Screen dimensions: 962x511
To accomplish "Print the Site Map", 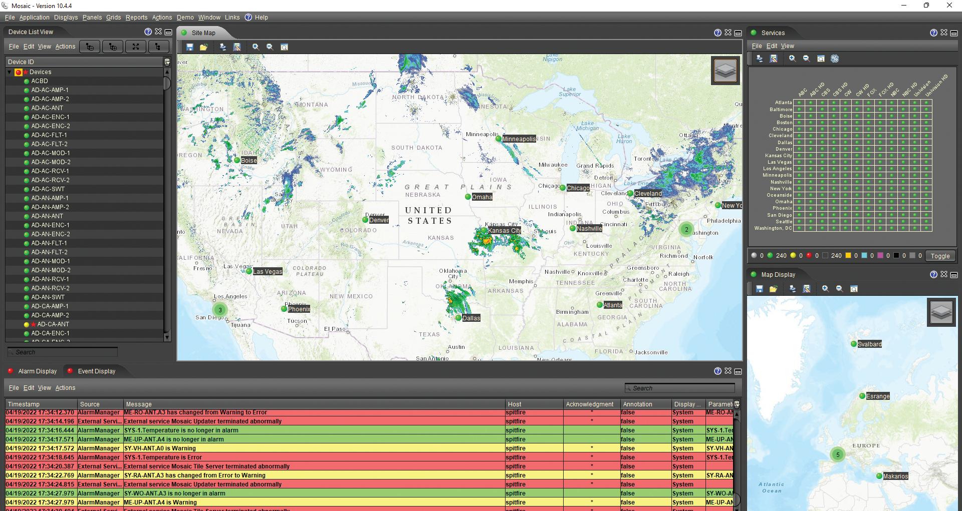I will pyautogui.click(x=222, y=47).
